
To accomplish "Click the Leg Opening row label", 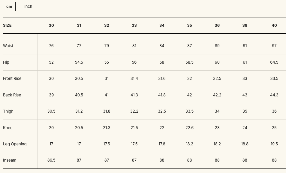I will 15,144.
